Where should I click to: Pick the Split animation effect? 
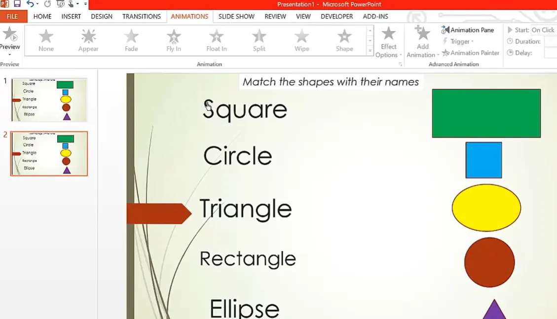[x=259, y=40]
